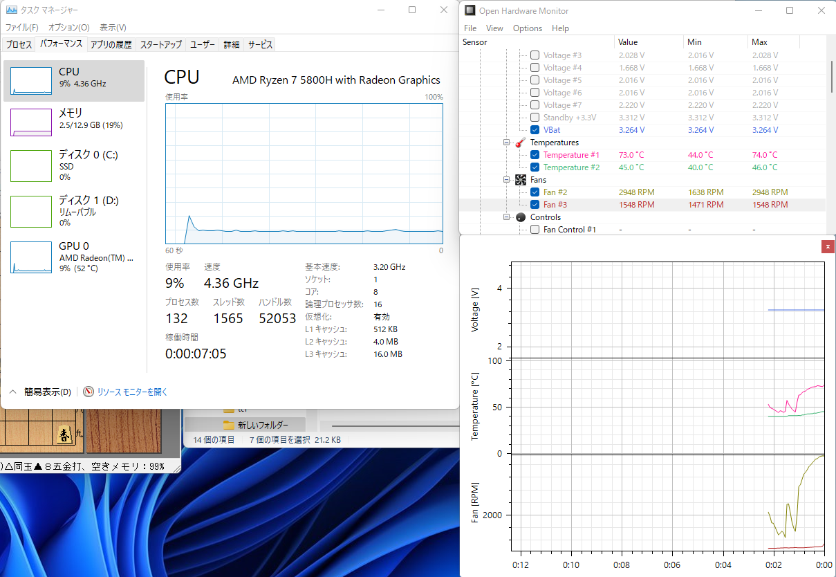Switch to the プロセス tab
Image resolution: width=836 pixels, height=577 pixels.
point(19,44)
